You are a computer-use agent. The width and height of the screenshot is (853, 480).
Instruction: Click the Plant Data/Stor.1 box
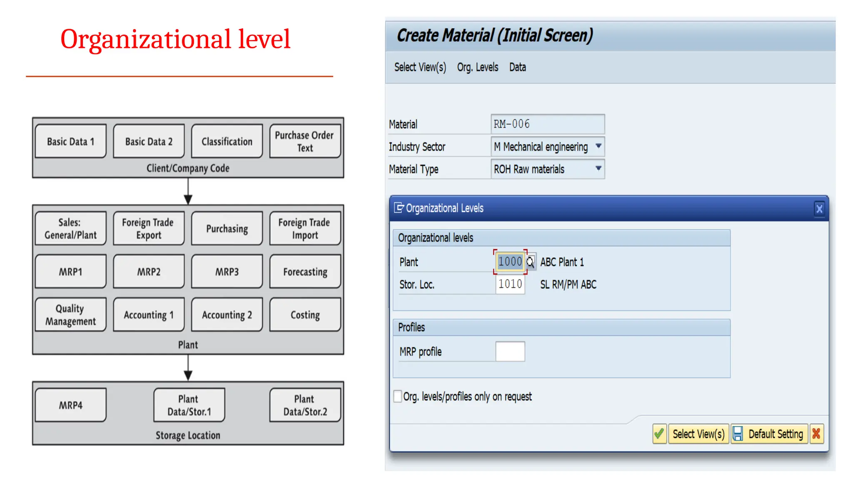point(189,405)
